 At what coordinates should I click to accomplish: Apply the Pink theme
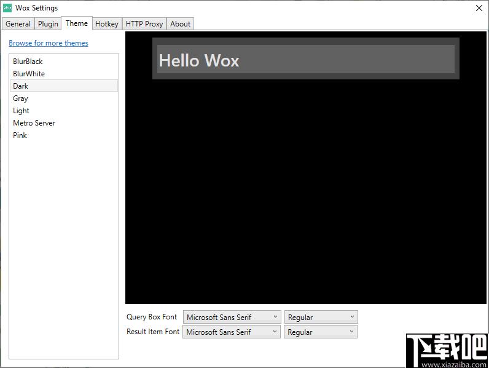20,135
